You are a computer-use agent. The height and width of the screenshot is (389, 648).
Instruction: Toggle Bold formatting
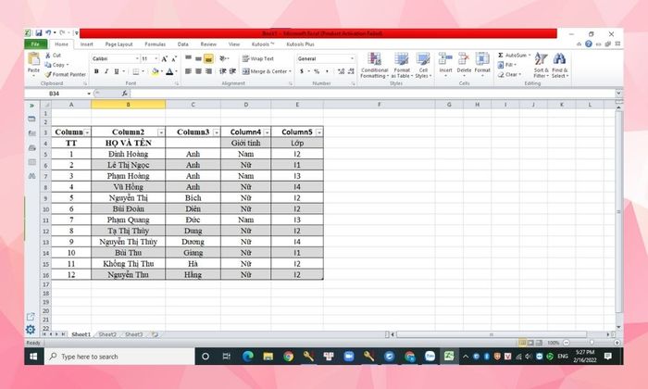[94, 71]
